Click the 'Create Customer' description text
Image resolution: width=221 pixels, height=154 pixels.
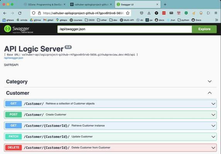[x=56, y=115]
